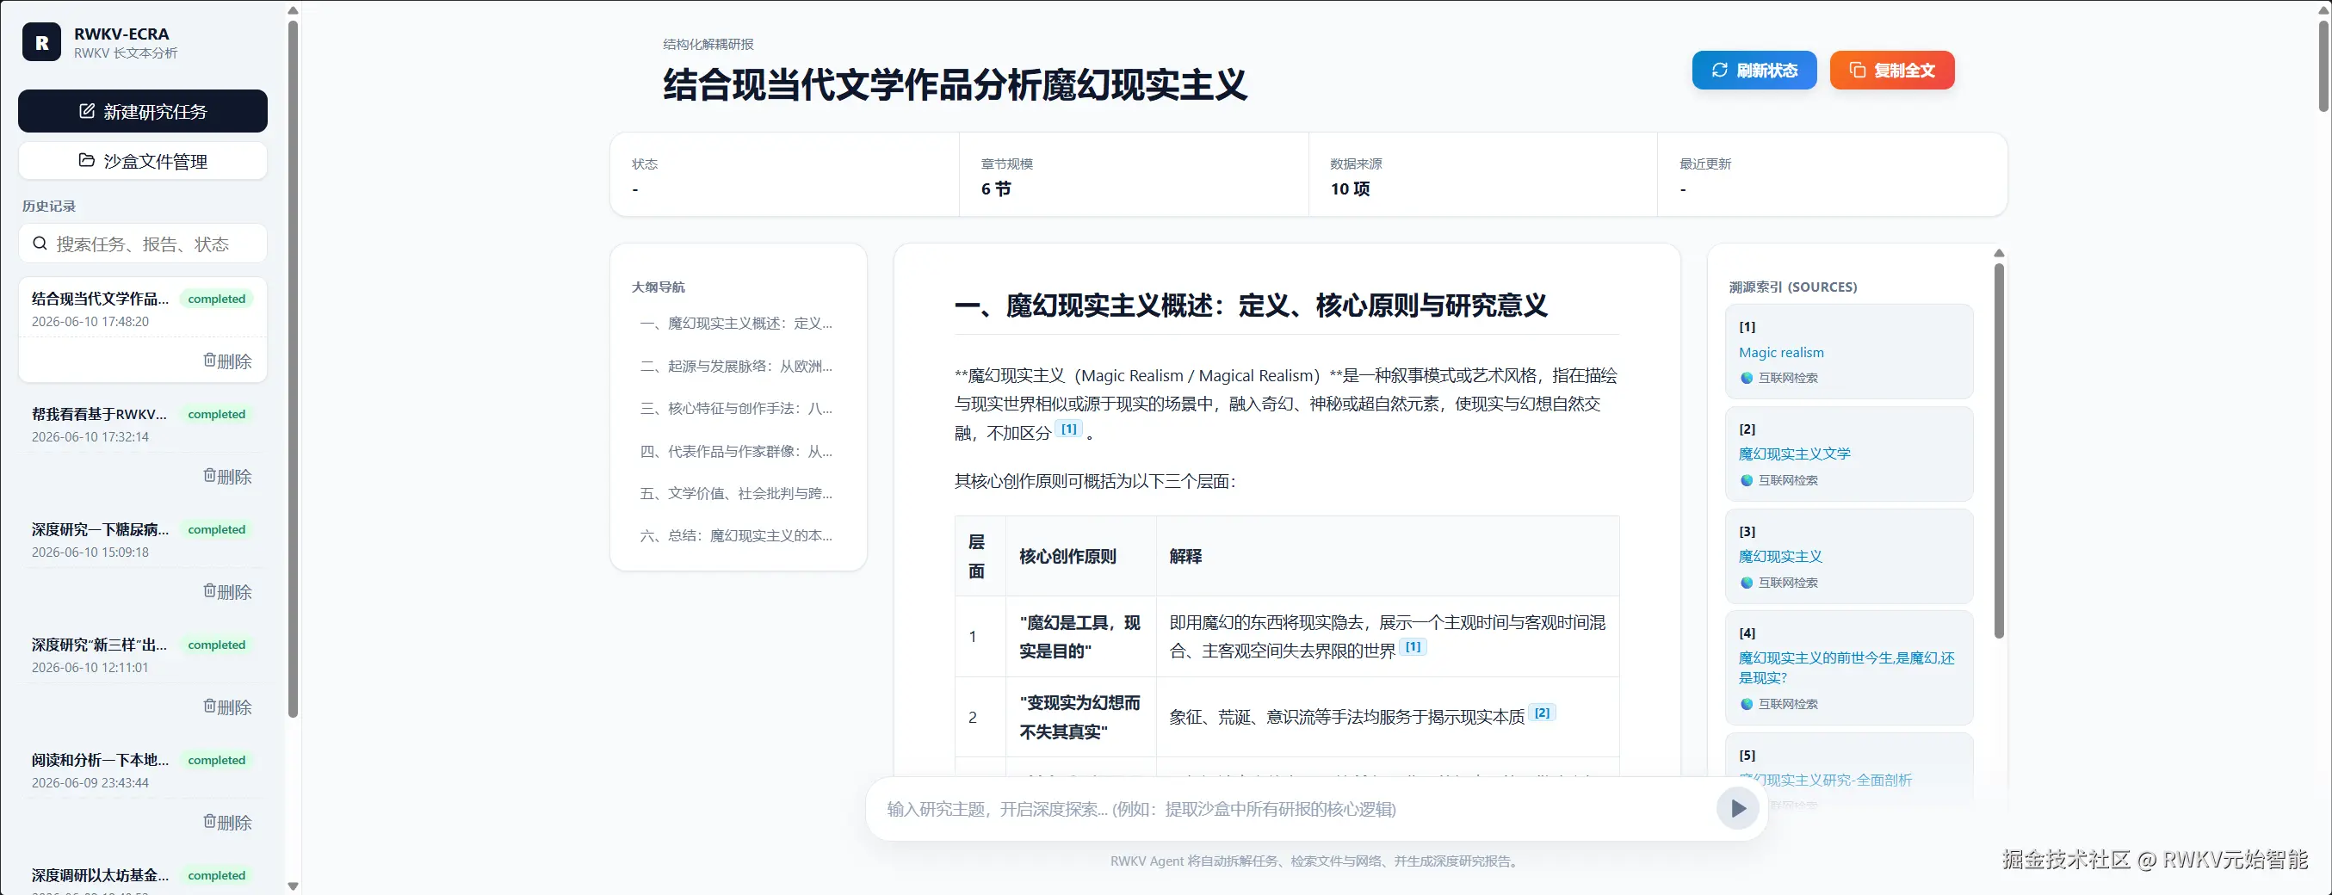Click the globe icon under 魔幻现实主义文学 source
The width and height of the screenshot is (2332, 895).
pos(1747,480)
